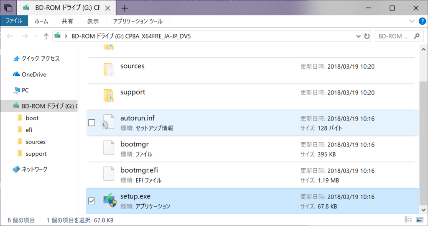Click the address bar breadcrumb chevron
Screen dimensions: 428x226
click(x=66, y=36)
